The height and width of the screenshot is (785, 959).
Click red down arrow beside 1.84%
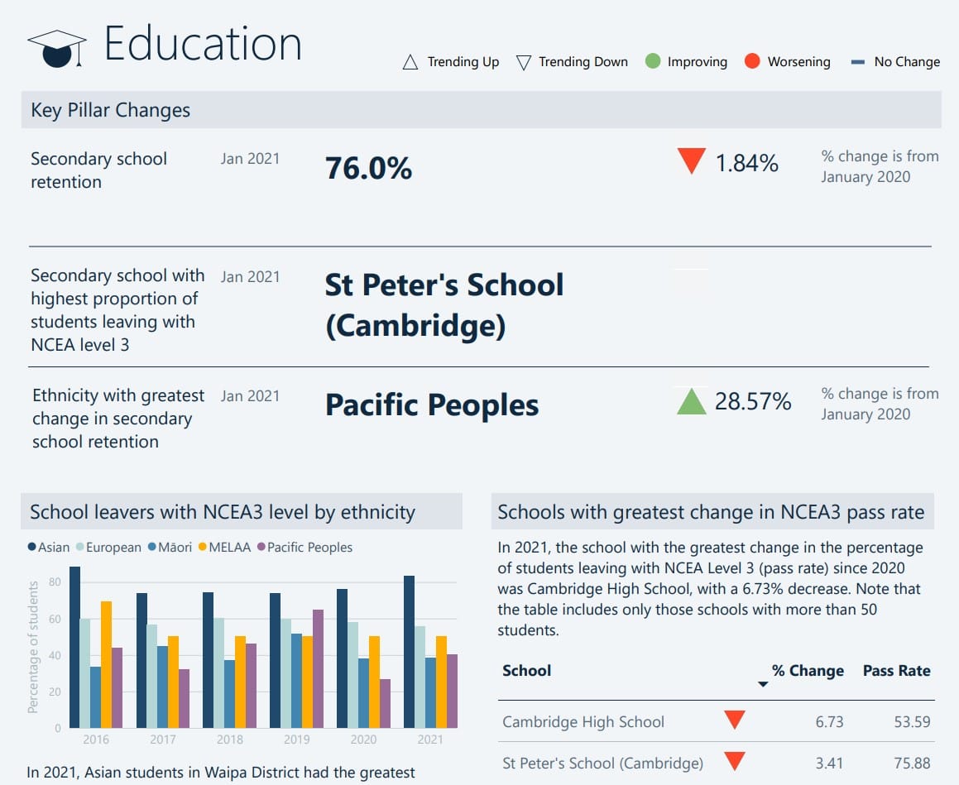690,161
